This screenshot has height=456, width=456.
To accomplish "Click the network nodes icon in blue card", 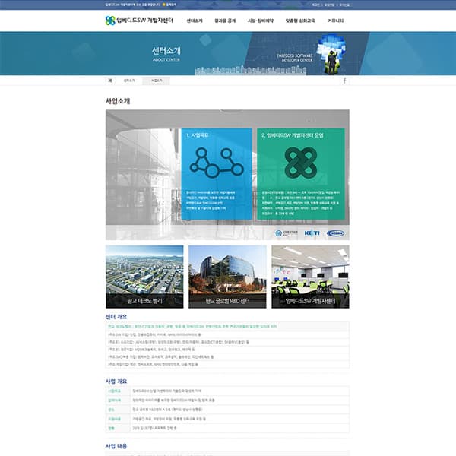I will [217, 163].
